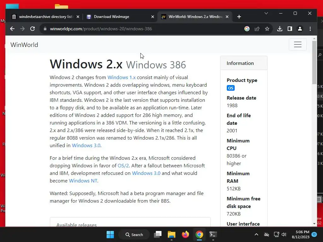Click the release date value 1988
Image resolution: width=323 pixels, height=242 pixels.
pos(232,106)
